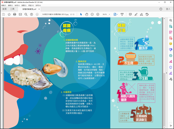Bookmark the document with the star icon

pyautogui.click(x=9, y=14)
